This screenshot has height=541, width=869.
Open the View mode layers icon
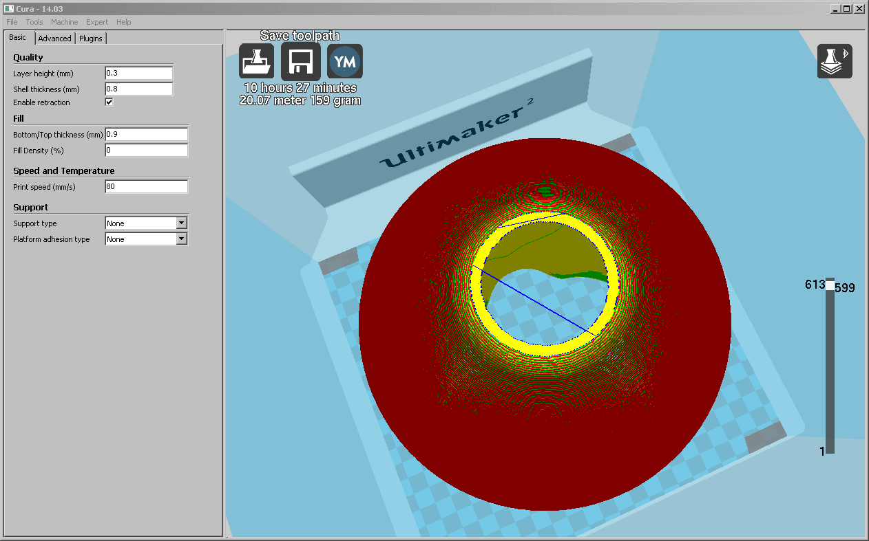(835, 61)
